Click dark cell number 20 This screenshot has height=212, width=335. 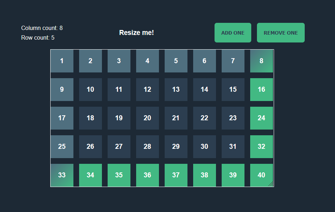click(x=148, y=118)
